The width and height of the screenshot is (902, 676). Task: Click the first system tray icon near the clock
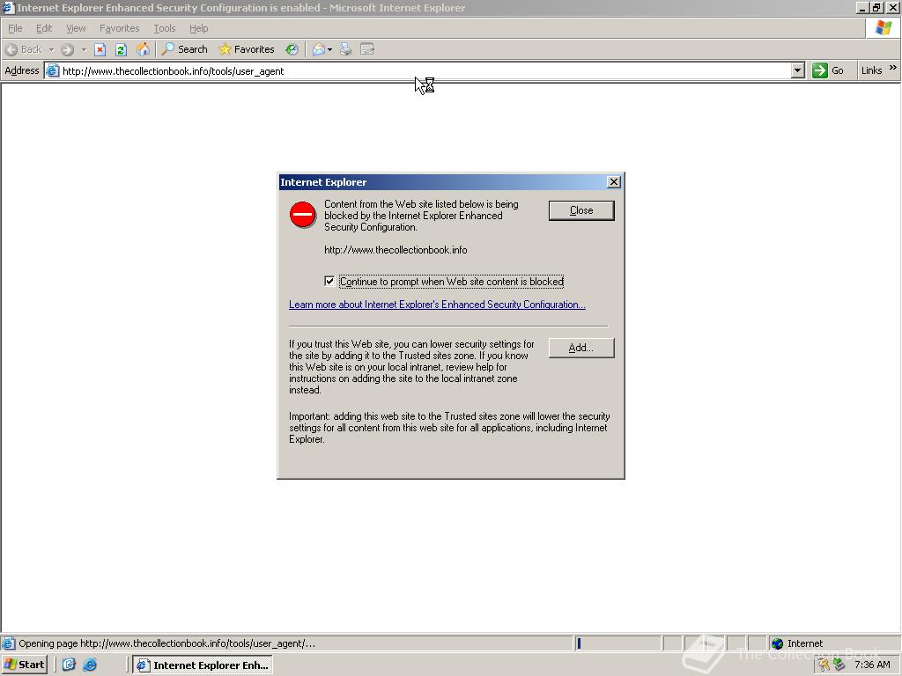(824, 665)
